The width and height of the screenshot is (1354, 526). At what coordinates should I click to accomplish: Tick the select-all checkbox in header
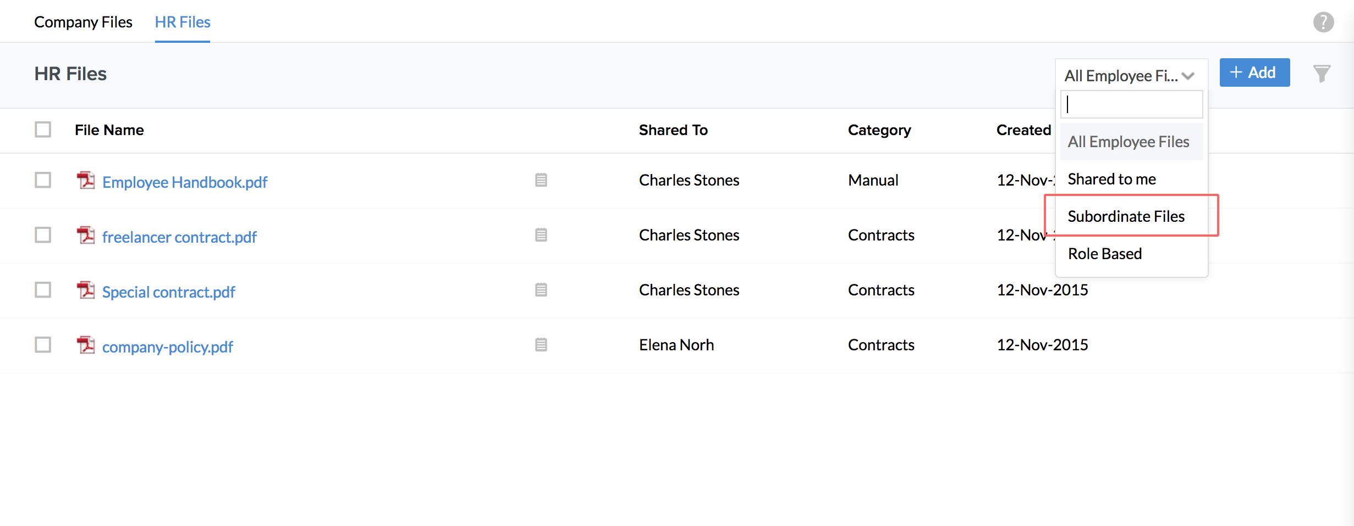(43, 130)
